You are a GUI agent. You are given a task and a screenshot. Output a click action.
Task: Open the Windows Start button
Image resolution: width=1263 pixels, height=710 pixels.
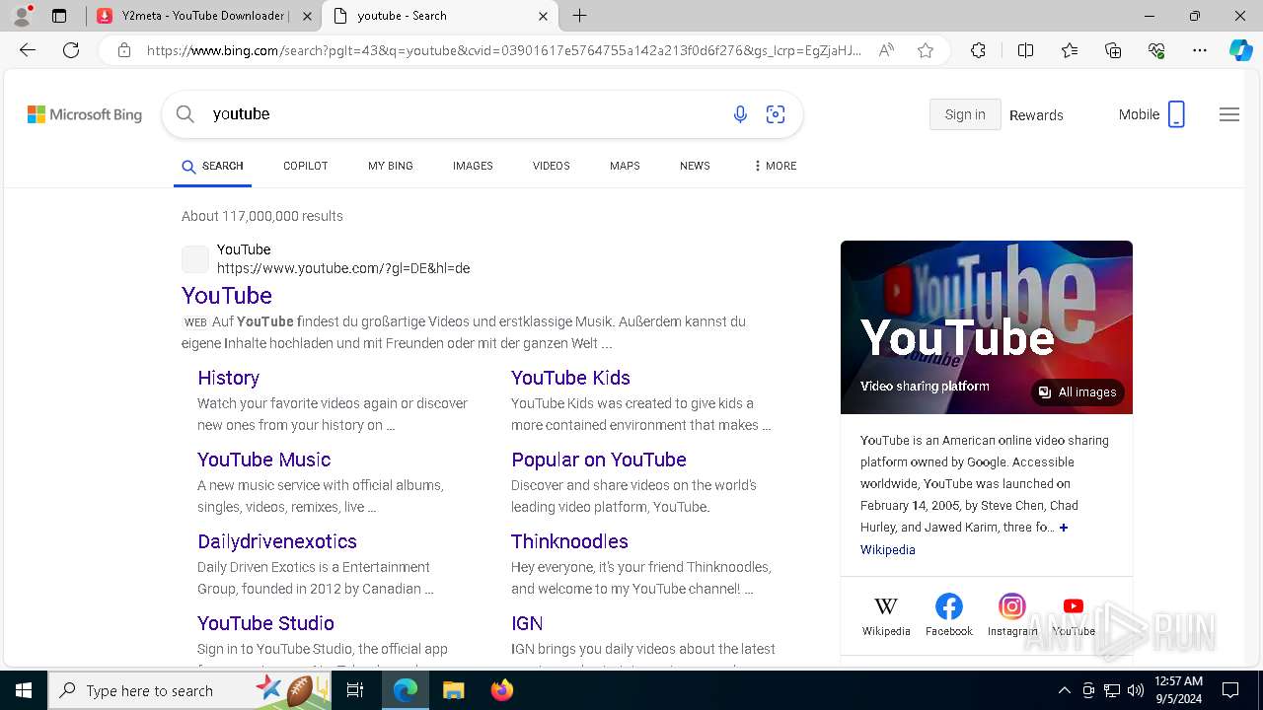tap(24, 690)
